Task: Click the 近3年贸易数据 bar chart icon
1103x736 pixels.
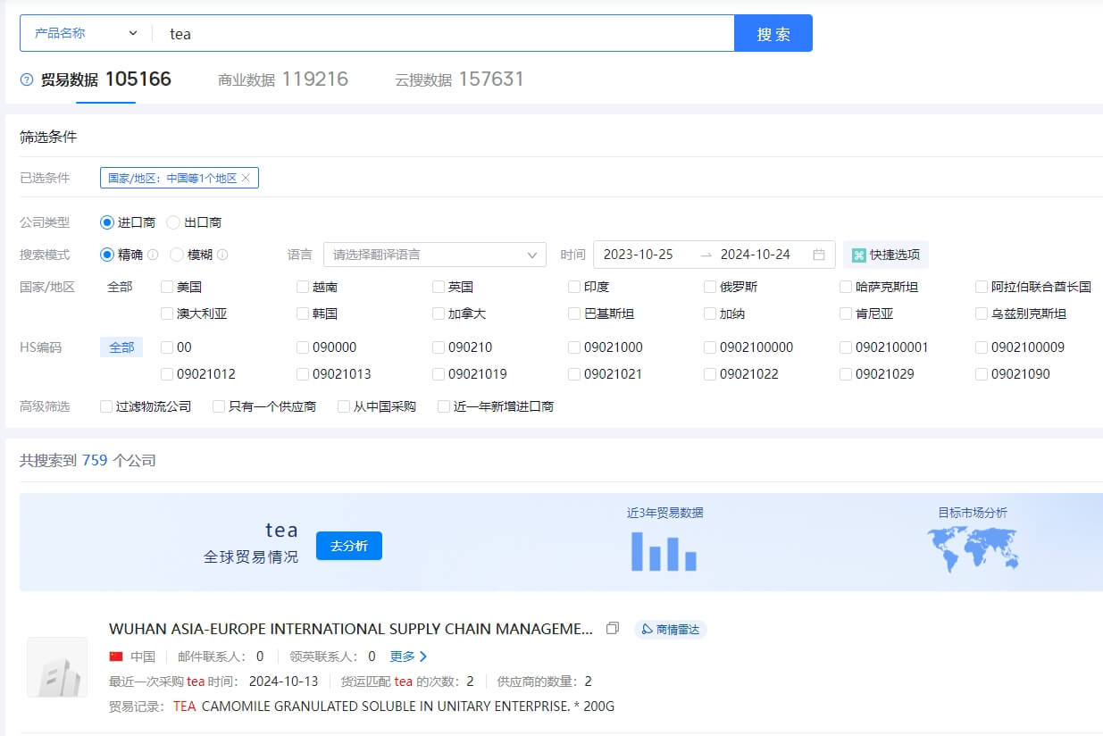Action: pyautogui.click(x=664, y=551)
